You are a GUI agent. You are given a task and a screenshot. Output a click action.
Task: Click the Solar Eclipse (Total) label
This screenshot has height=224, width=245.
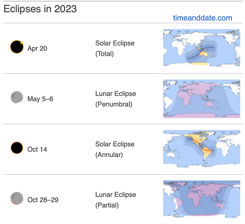[x=115, y=48]
